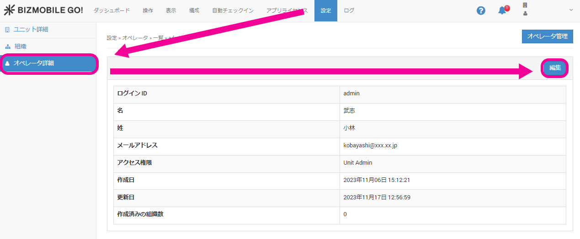Open the ダッシュボード menu
Screen dimensions: 580x239
point(112,10)
